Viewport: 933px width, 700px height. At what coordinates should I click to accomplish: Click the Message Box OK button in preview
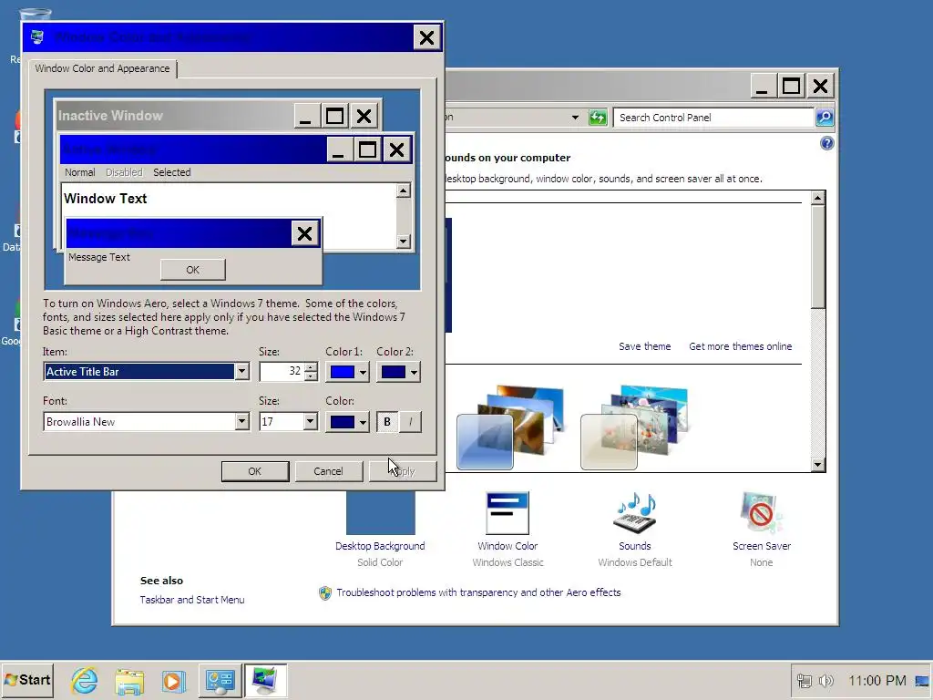[x=193, y=270]
